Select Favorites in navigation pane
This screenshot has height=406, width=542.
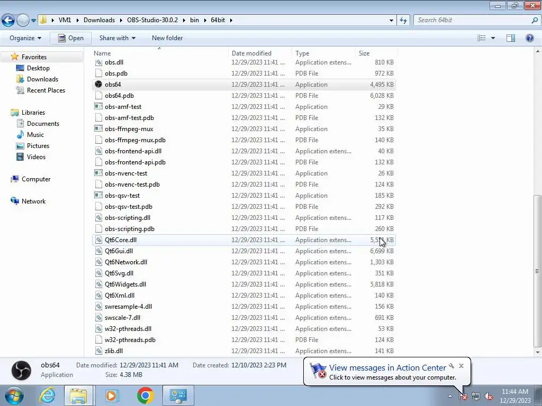[x=34, y=57]
